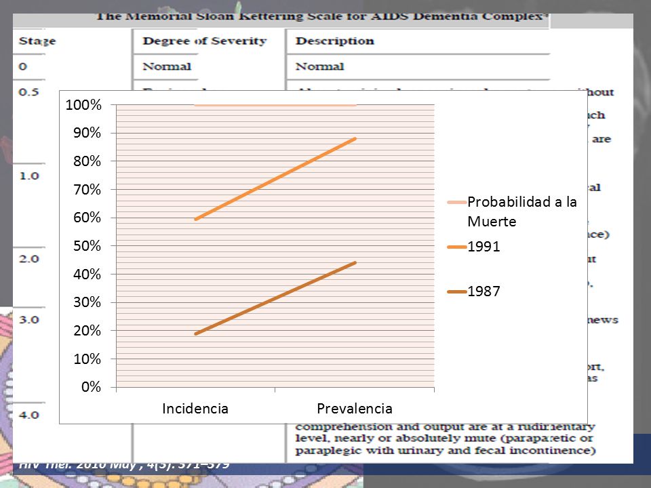
Task: Click stage '0.5' cell
Action: point(28,91)
